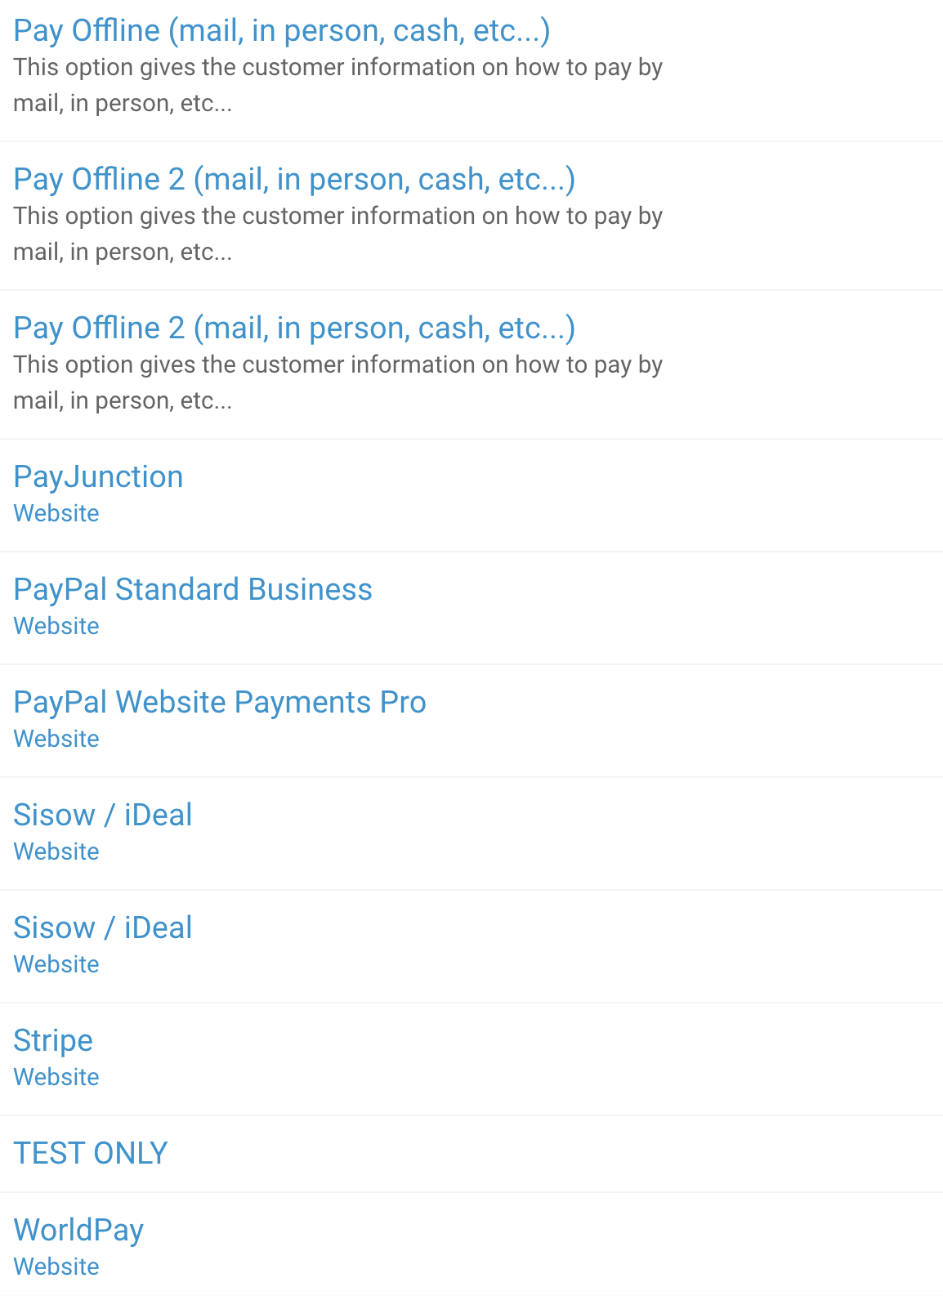The width and height of the screenshot is (943, 1296).
Task: Open Website link under first Sisow / iDeal
Action: (x=56, y=851)
